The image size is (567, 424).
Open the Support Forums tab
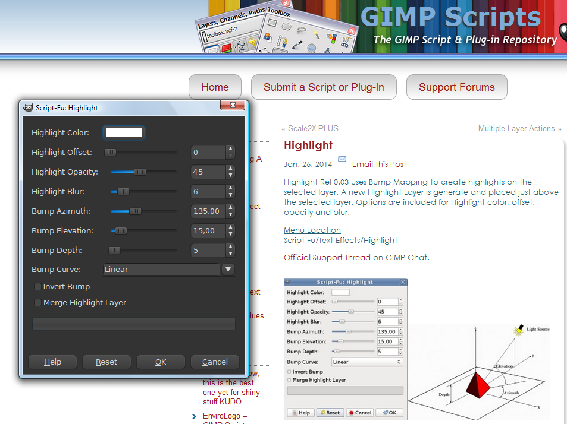click(457, 87)
